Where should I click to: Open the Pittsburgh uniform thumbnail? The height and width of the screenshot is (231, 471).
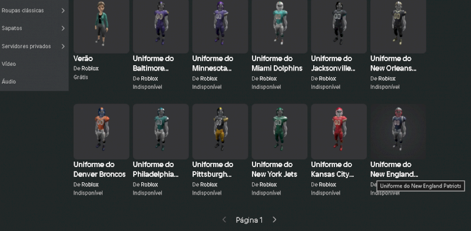point(220,132)
